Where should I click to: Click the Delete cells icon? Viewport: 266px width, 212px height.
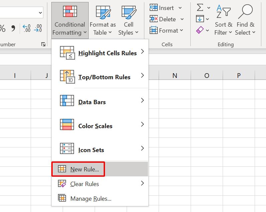[154, 19]
